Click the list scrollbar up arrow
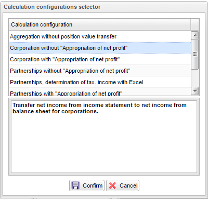The image size is (208, 199). 195,35
